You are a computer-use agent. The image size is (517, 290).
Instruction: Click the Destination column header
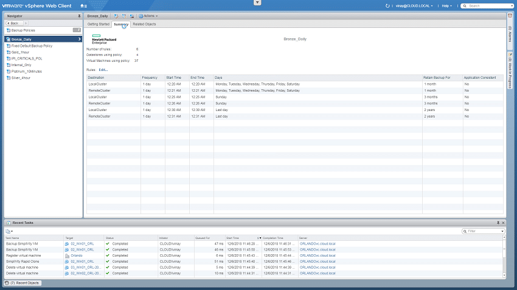[x=114, y=78]
